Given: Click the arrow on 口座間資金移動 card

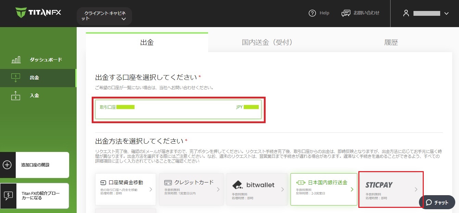Looking at the screenshot, I should click(x=151, y=189).
